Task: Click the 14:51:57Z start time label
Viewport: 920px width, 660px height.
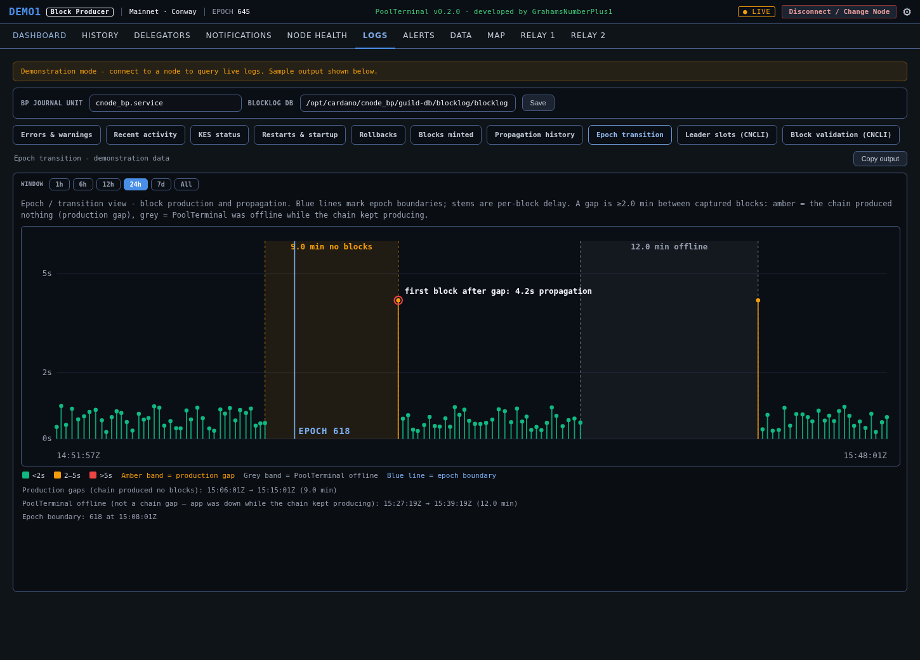Action: tap(79, 456)
